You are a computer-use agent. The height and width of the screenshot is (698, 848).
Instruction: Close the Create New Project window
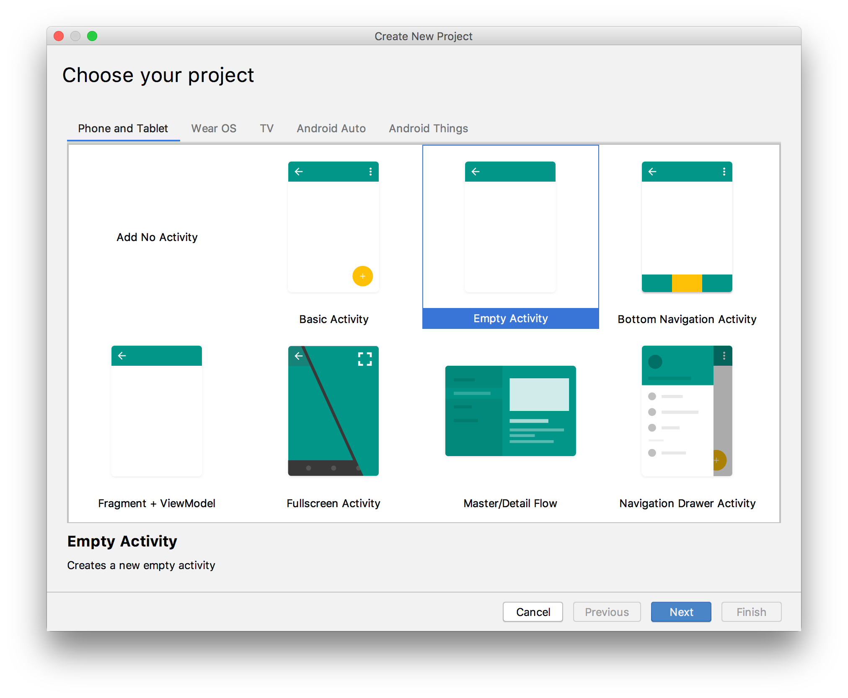(x=59, y=36)
